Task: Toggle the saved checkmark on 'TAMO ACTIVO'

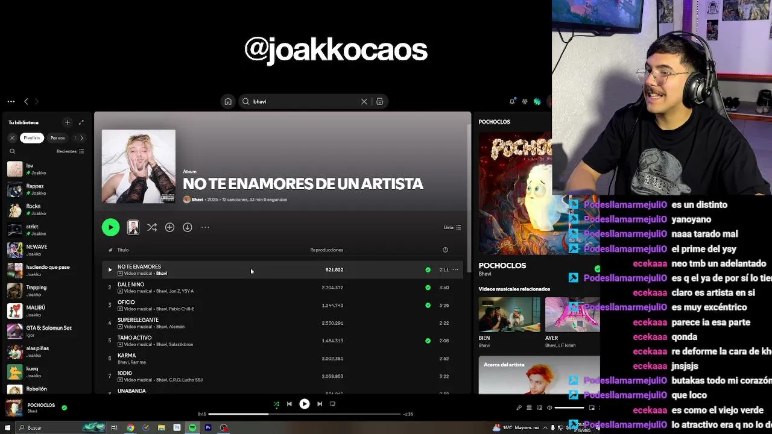Action: pyautogui.click(x=428, y=341)
